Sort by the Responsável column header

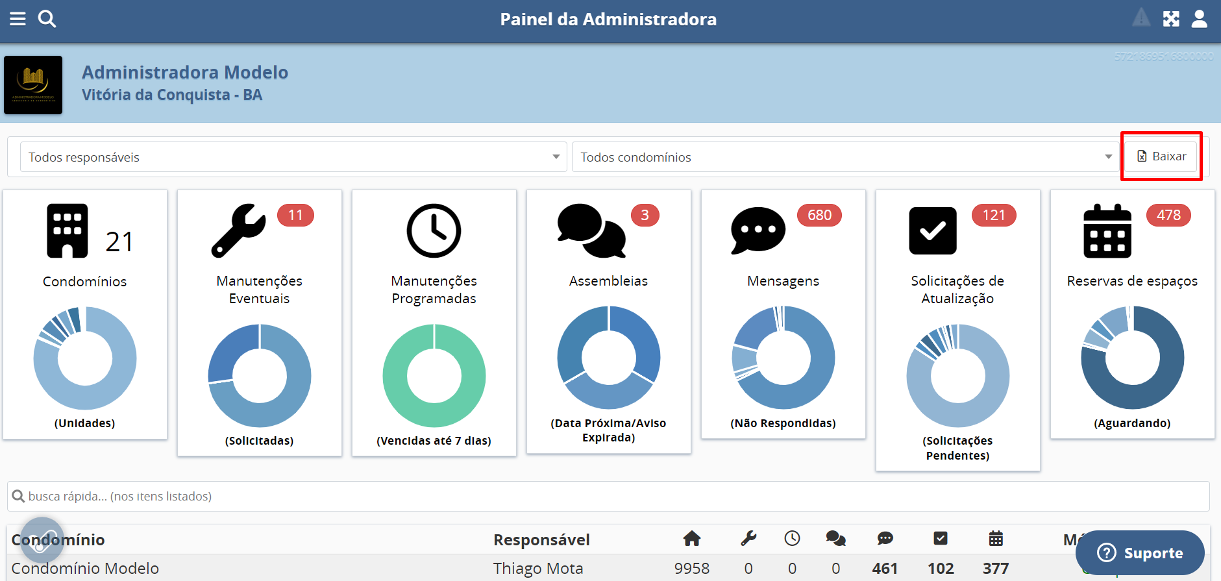point(541,539)
